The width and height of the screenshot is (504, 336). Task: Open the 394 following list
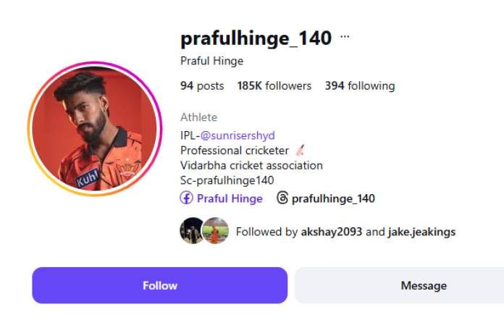tap(360, 85)
